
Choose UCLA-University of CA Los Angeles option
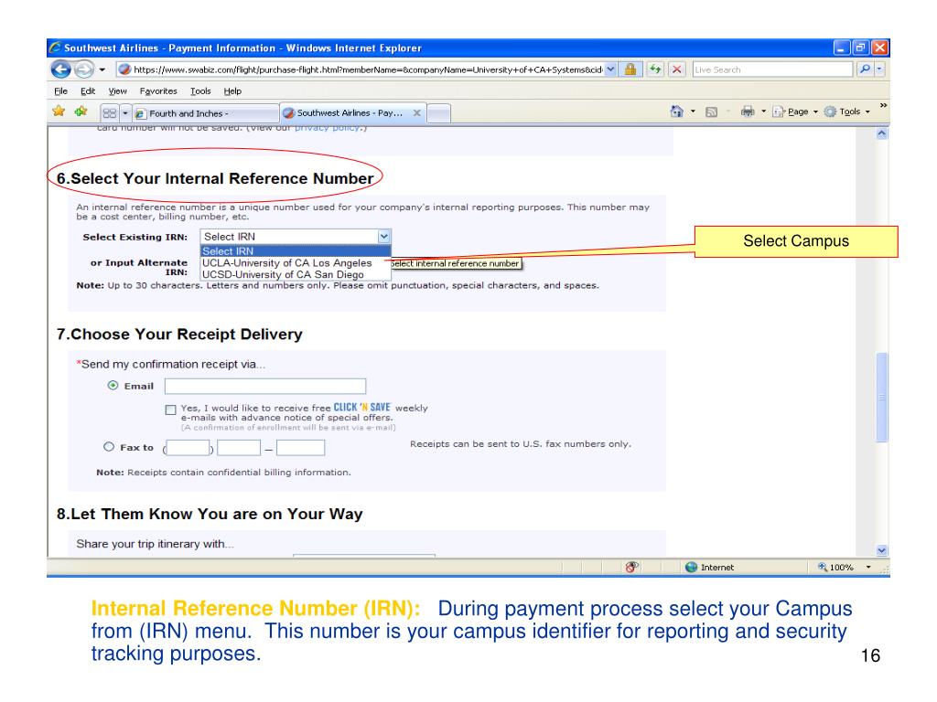(x=286, y=263)
